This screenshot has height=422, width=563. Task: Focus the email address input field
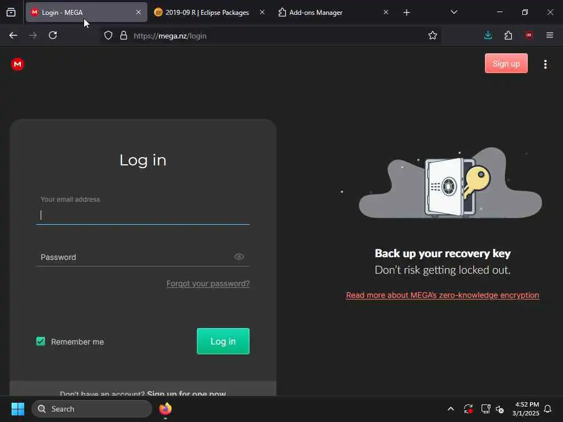(143, 215)
